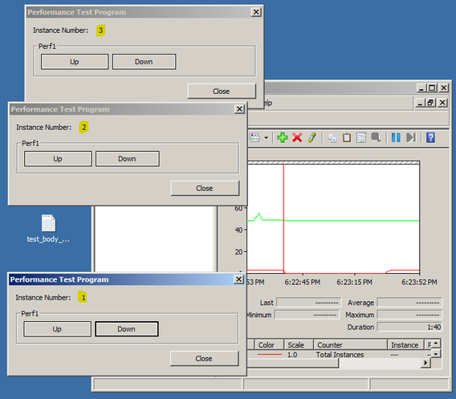Click the 6:22:45 PM time label
Viewport: 456px width, 399px height.
[x=303, y=282]
